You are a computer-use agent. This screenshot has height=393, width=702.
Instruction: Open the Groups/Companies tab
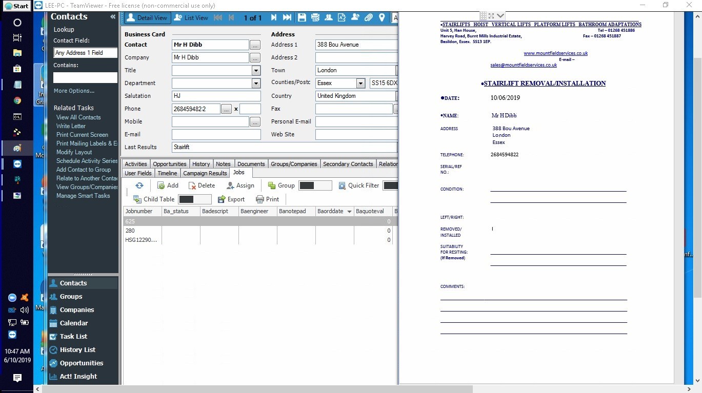(x=294, y=164)
